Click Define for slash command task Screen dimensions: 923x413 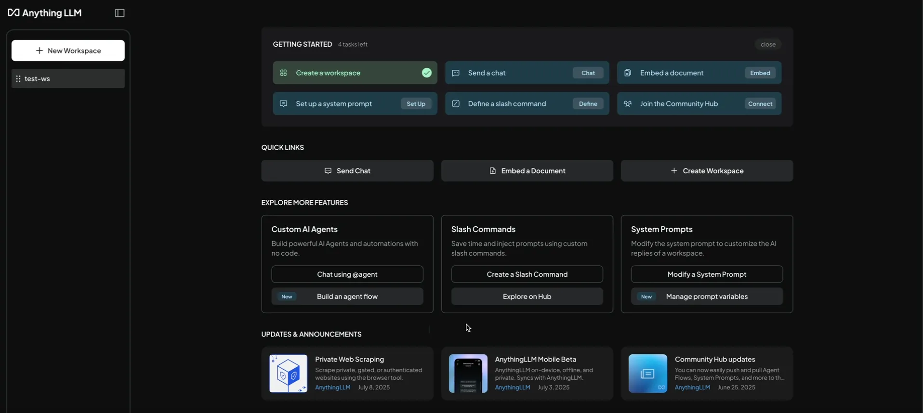click(588, 103)
